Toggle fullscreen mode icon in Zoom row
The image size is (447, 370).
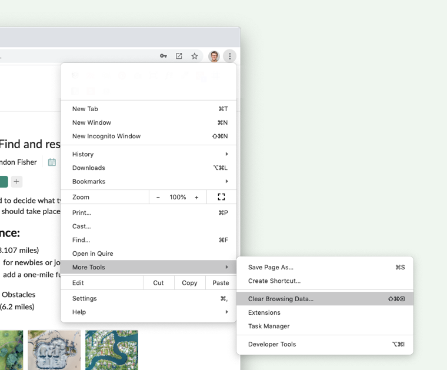tap(221, 197)
